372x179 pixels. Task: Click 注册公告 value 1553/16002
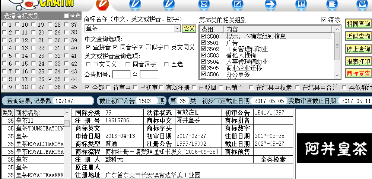191,144
